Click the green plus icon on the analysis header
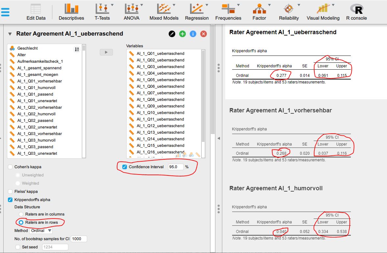Viewport: 387px width, 253px height. point(182,34)
